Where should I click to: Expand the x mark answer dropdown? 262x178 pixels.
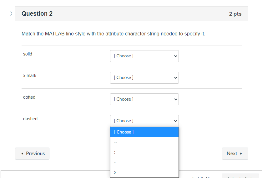tap(144, 78)
